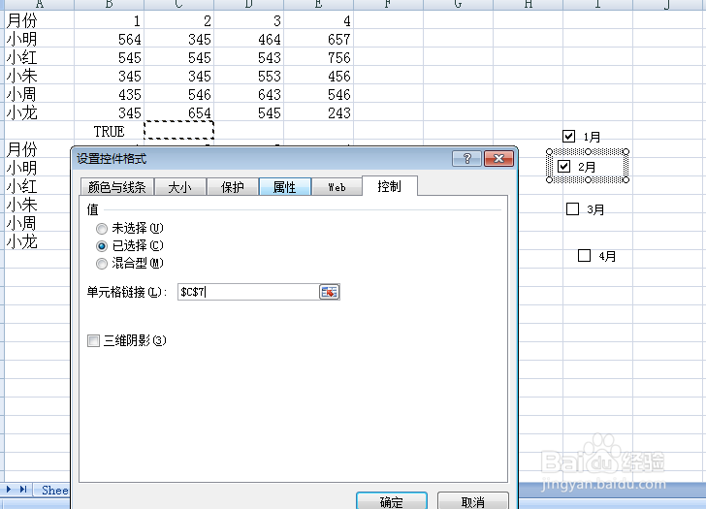The image size is (706, 509).
Task: Switch to the 颜色与线条 tab
Action: pos(117,187)
